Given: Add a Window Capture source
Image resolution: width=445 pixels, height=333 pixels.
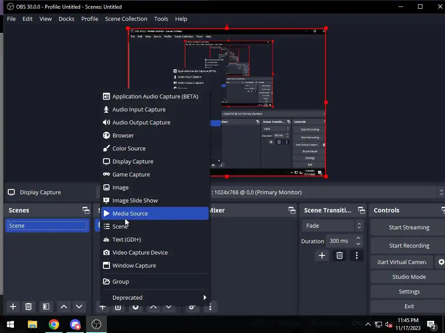Looking at the screenshot, I should [155, 266].
